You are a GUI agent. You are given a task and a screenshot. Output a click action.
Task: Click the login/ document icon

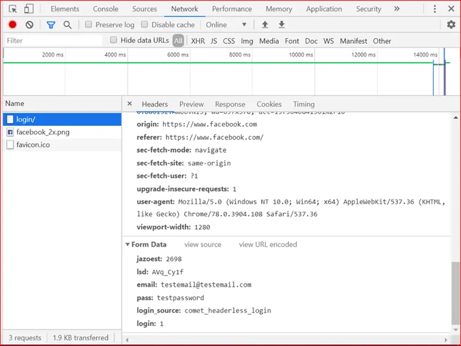tap(10, 119)
